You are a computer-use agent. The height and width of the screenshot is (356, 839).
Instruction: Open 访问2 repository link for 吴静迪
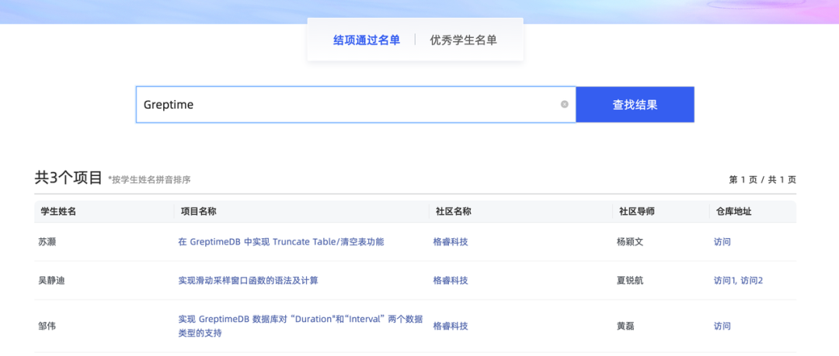pos(752,280)
